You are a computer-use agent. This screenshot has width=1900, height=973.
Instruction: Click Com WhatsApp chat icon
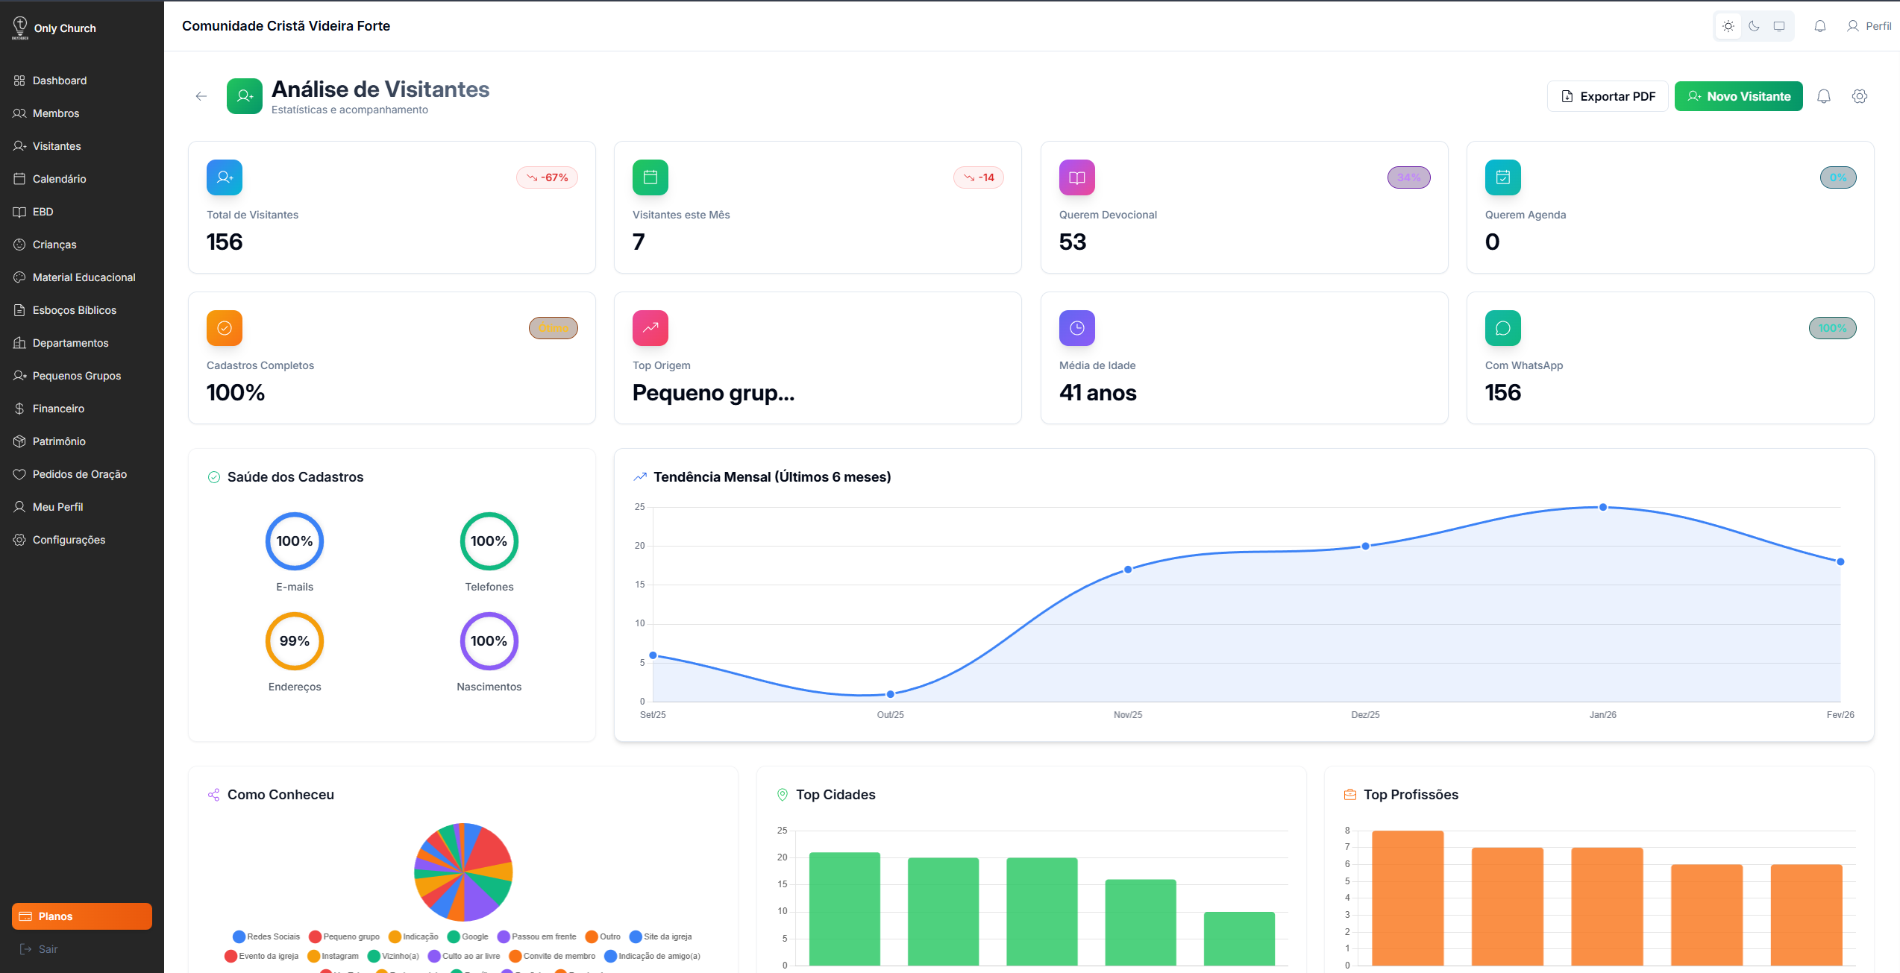pos(1503,328)
